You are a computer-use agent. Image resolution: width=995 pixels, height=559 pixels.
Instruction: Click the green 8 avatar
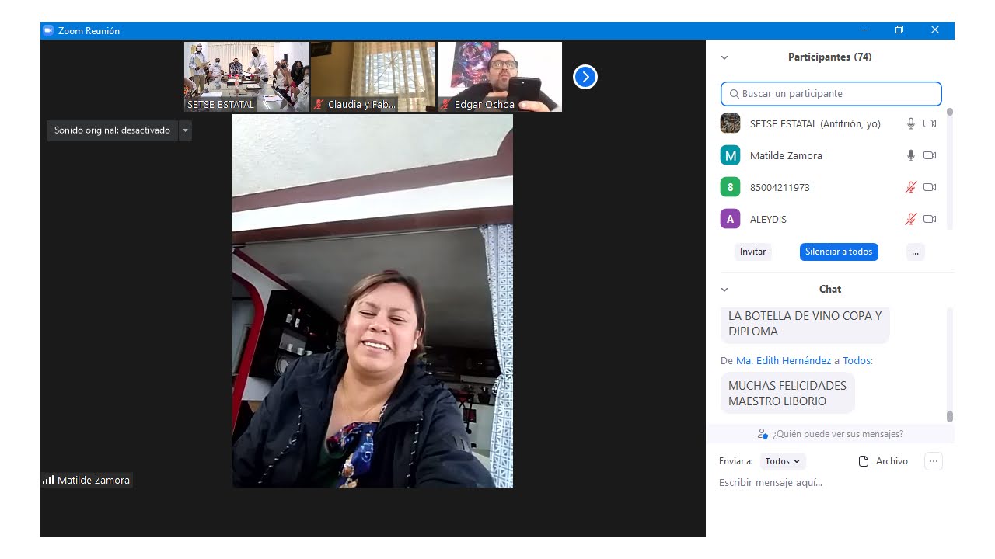click(730, 187)
